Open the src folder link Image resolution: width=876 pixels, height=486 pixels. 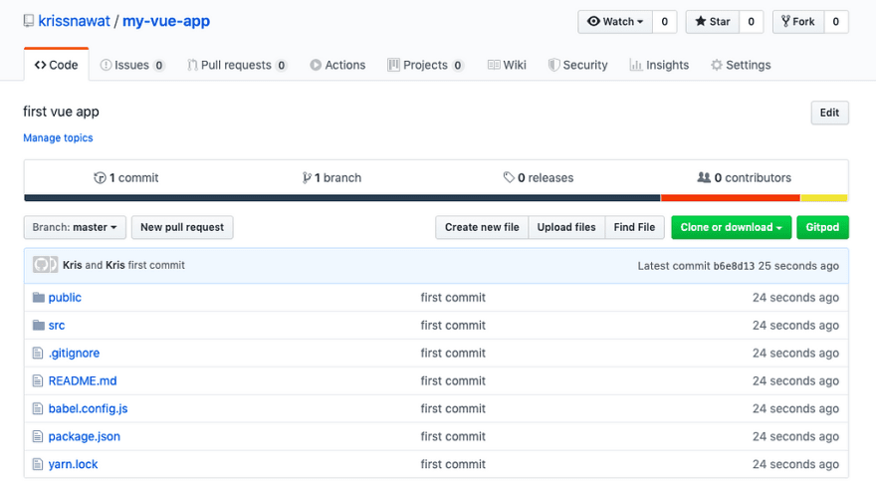point(57,325)
